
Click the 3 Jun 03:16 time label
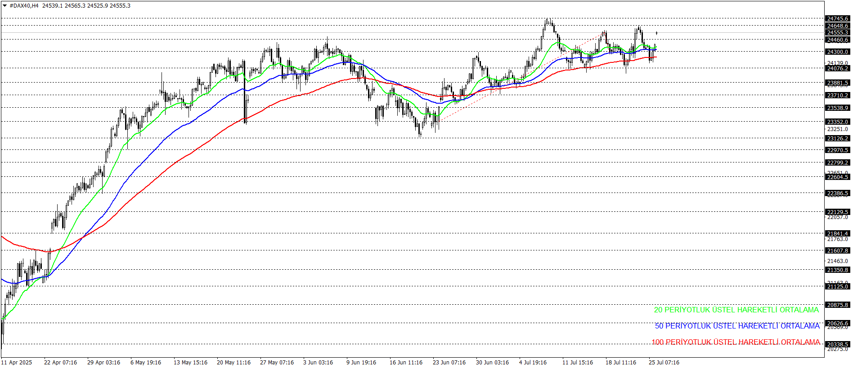(x=318, y=362)
